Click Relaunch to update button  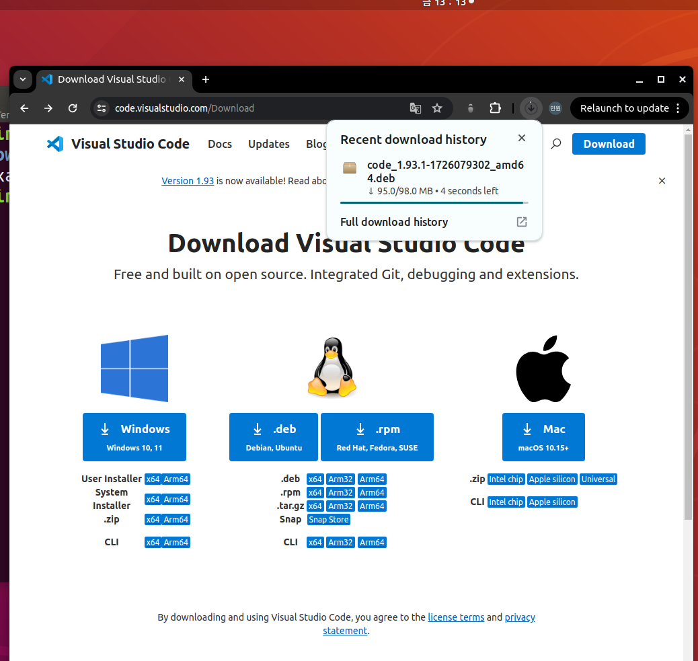624,108
